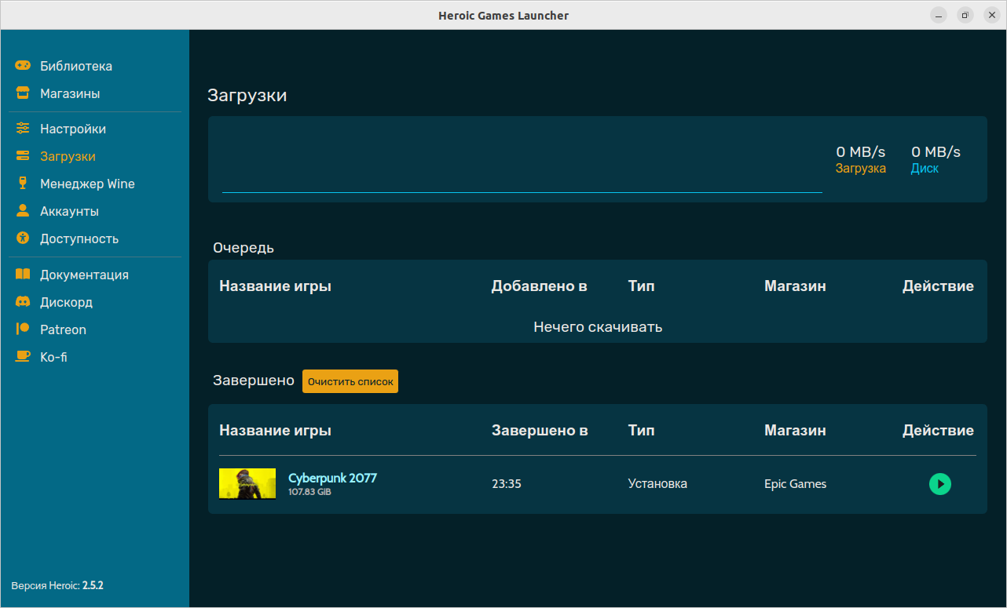The image size is (1007, 608).
Task: Click the Очередь section heading
Action: click(244, 248)
